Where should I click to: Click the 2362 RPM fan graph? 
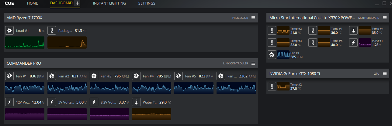pyautogui.click(x=236, y=88)
